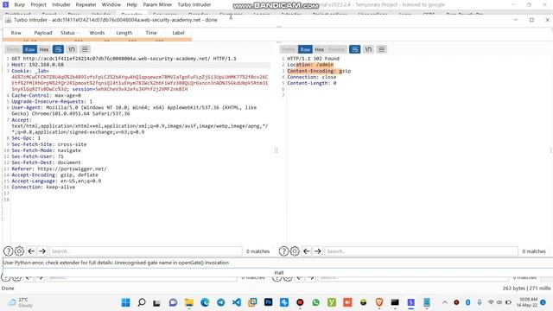Show non-printable characters in the response viewer

pyautogui.click(x=368, y=49)
